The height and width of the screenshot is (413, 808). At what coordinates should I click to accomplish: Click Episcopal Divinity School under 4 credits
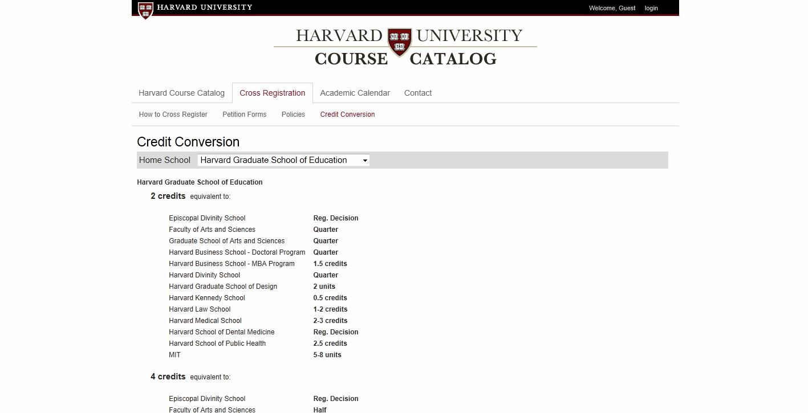click(x=207, y=399)
